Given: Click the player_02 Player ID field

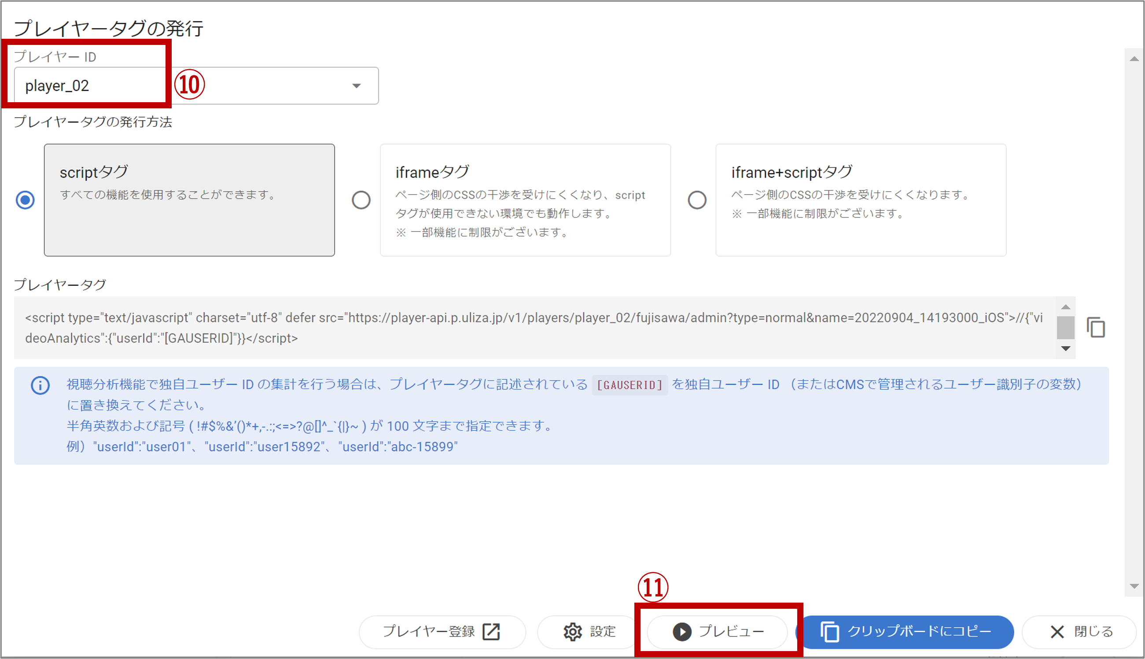Looking at the screenshot, I should 196,86.
